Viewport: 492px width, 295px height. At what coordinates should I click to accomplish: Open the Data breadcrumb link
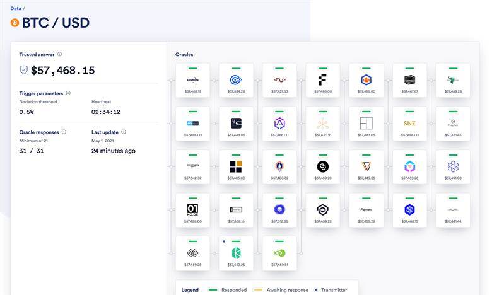pos(16,8)
